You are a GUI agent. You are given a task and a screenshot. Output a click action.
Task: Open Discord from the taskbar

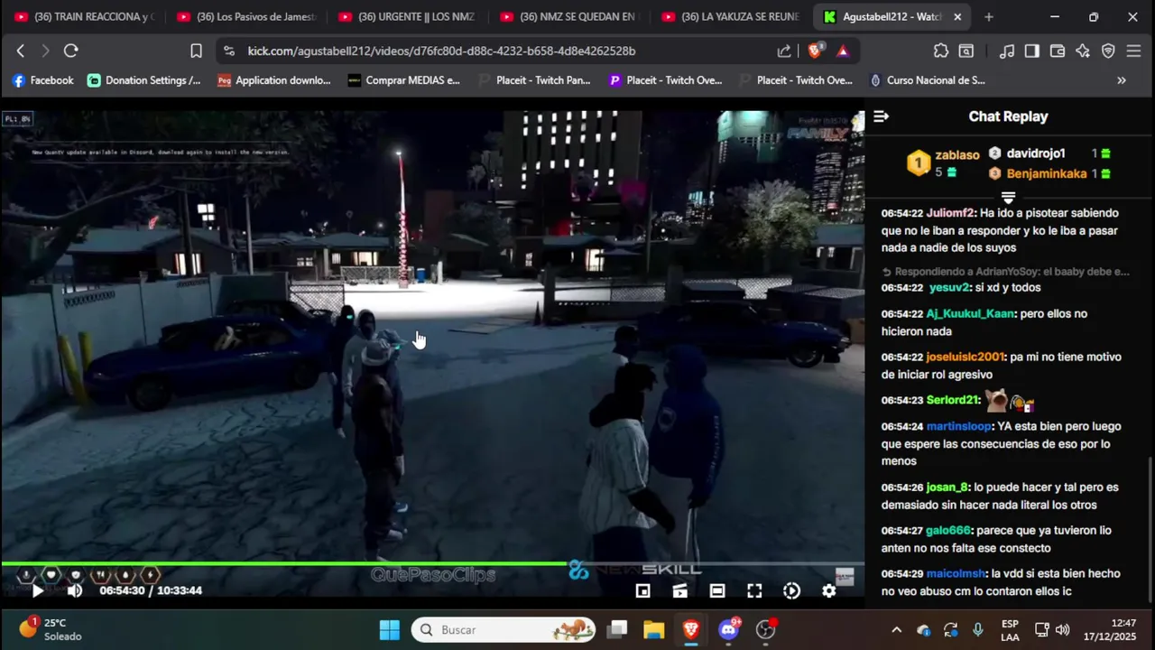click(x=728, y=629)
